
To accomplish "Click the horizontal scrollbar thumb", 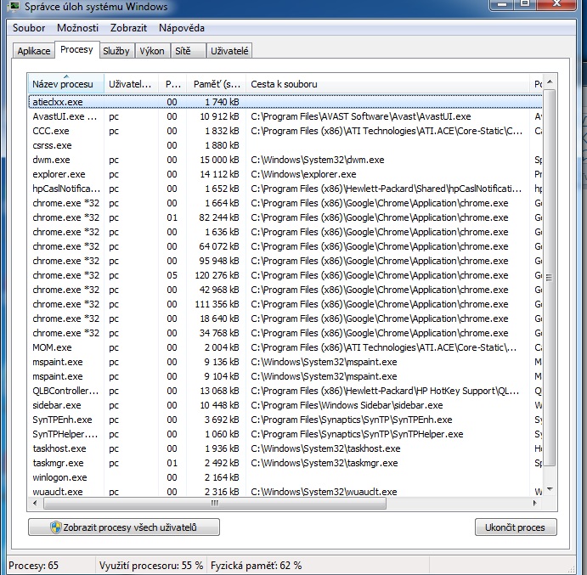I will [215, 503].
